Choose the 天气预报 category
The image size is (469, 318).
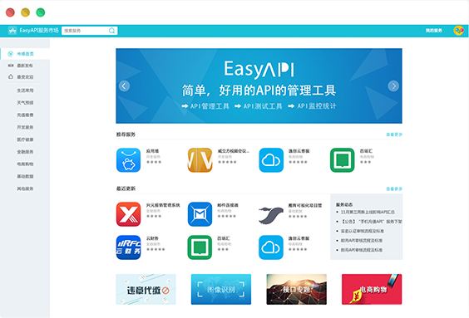25,102
